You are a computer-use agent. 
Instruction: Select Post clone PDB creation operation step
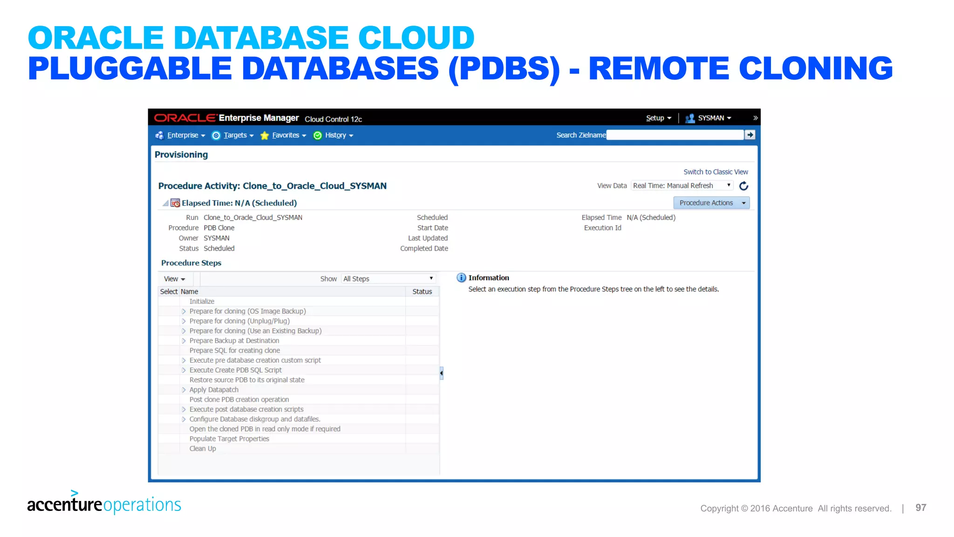point(239,399)
